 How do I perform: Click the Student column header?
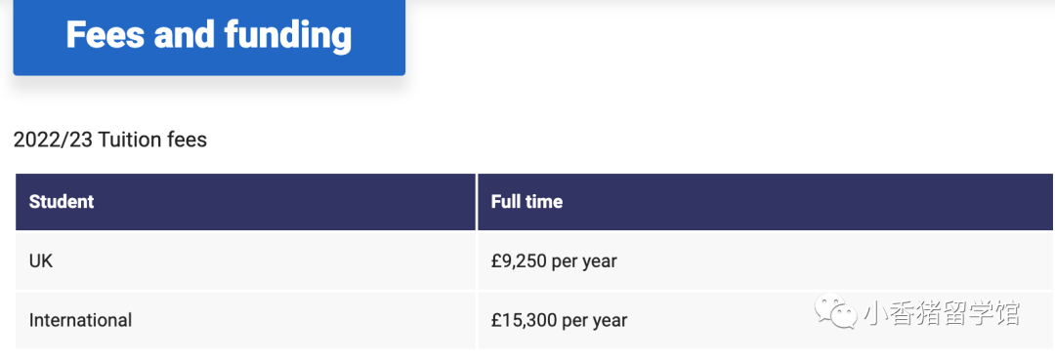245,202
